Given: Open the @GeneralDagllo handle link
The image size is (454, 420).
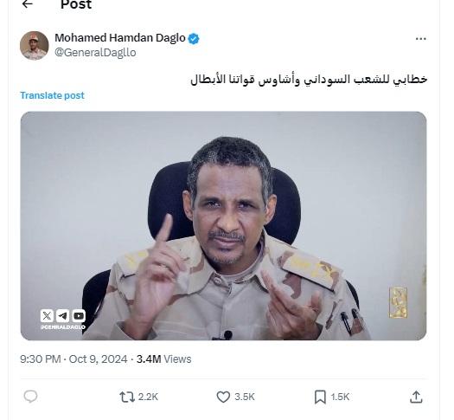Looking at the screenshot, I should [95, 53].
